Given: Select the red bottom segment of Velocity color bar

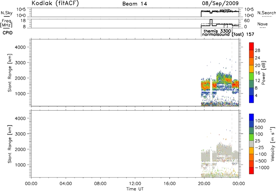Looking at the screenshot, I should coord(252,171).
